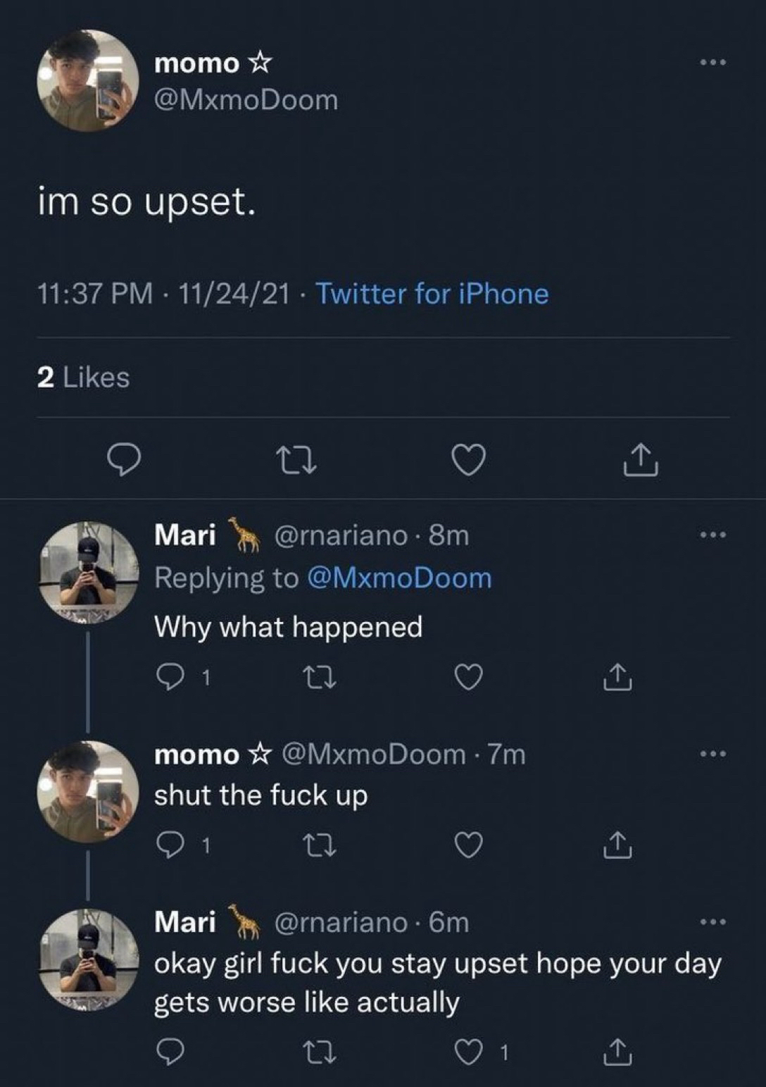Reply to Mari's 'okay girl' tweet

pos(169,1052)
